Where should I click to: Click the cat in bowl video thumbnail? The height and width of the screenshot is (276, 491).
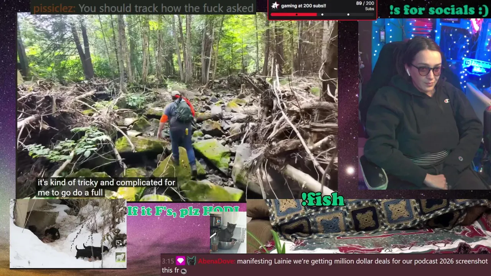click(228, 233)
